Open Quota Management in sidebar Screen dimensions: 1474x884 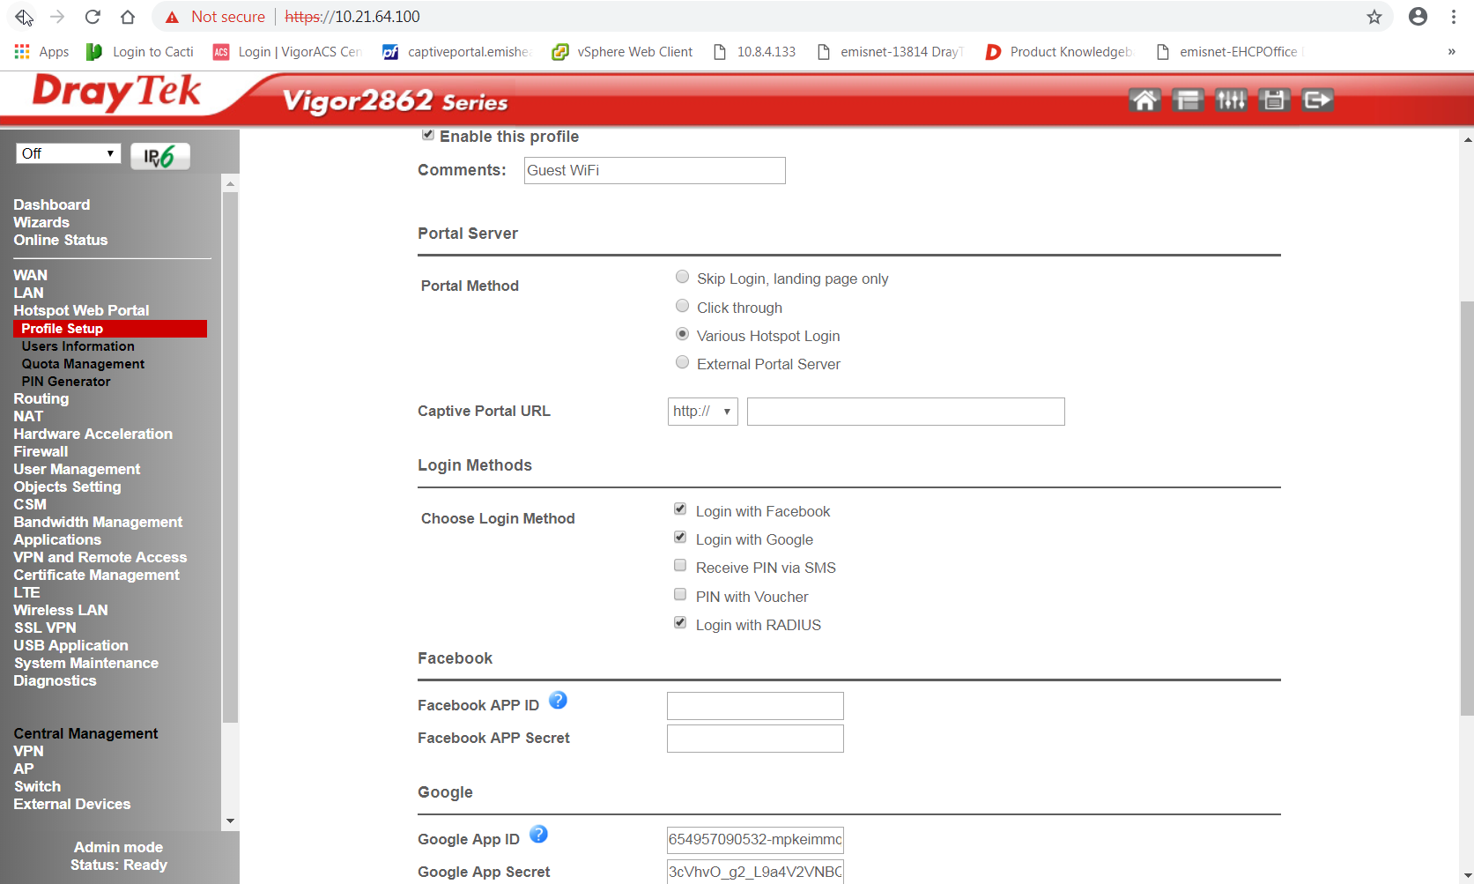[83, 364]
